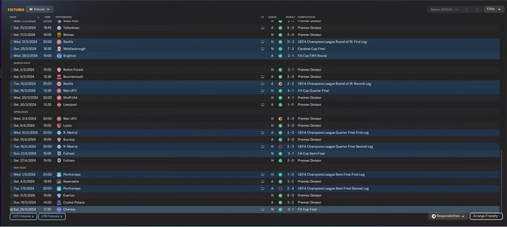Open the Responsibilities dropdown menu
Viewport: 507px width, 227px height.
pyautogui.click(x=448, y=216)
